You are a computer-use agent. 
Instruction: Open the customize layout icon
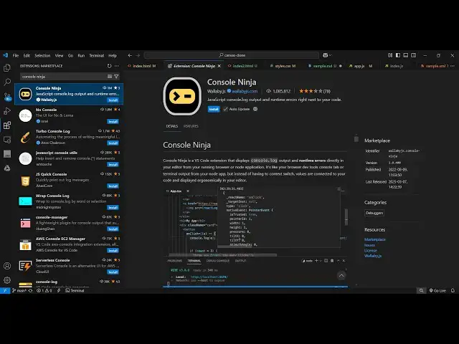(390, 55)
